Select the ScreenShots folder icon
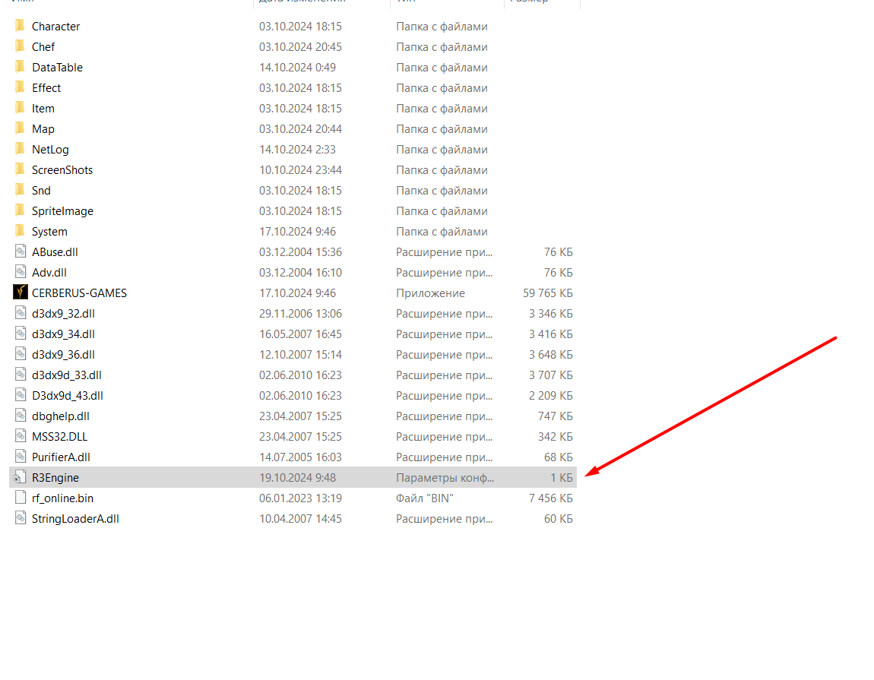This screenshot has height=680, width=874. coord(21,169)
